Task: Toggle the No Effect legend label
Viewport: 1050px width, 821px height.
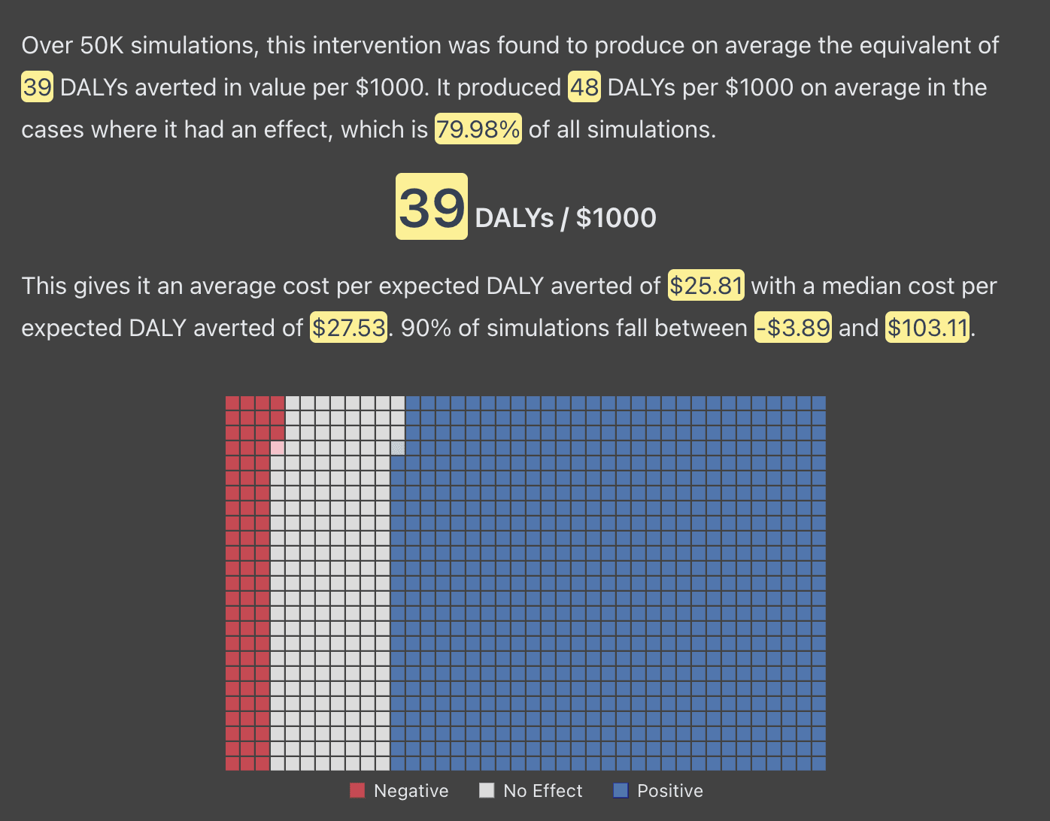Action: (543, 791)
